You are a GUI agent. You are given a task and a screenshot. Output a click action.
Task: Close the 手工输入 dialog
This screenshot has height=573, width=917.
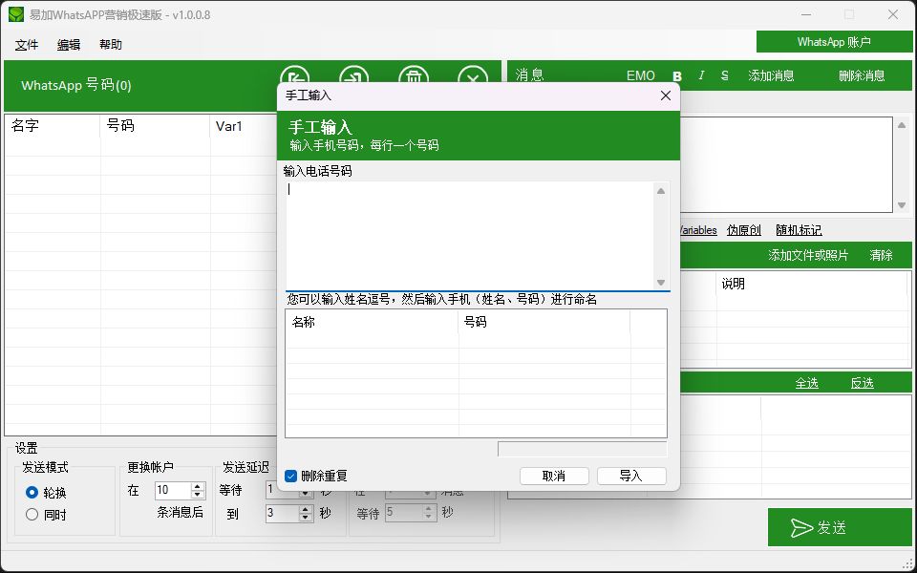click(666, 95)
